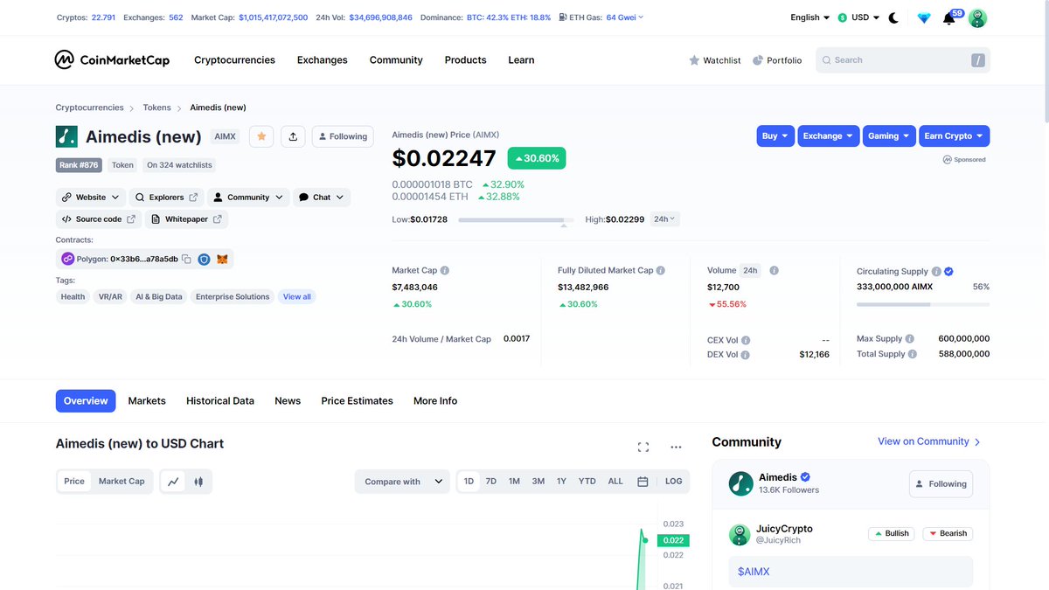Click the shield icon next to contract

click(x=204, y=260)
